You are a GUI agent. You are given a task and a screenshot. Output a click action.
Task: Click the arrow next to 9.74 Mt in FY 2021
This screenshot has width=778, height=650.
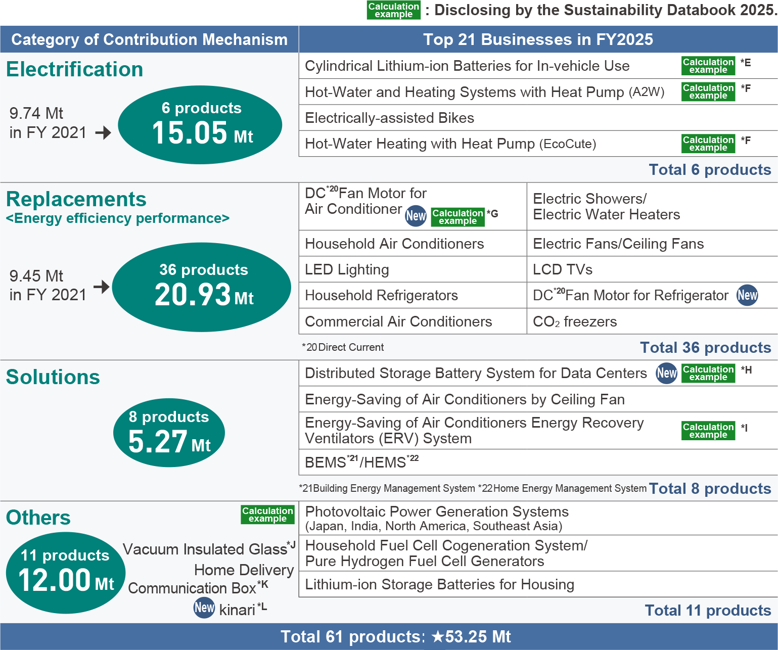[103, 133]
